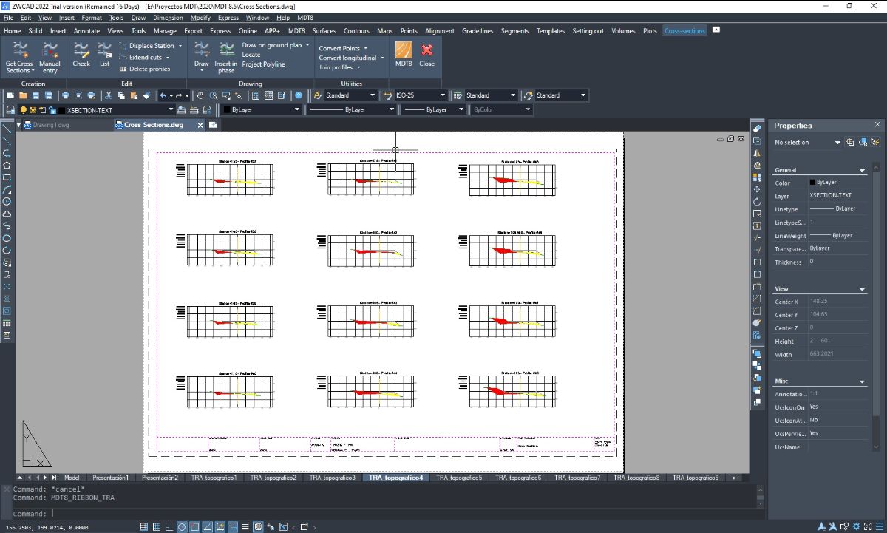Click the Redo arrow icon
Viewport: 887px width, 533px height.
pyautogui.click(x=179, y=95)
